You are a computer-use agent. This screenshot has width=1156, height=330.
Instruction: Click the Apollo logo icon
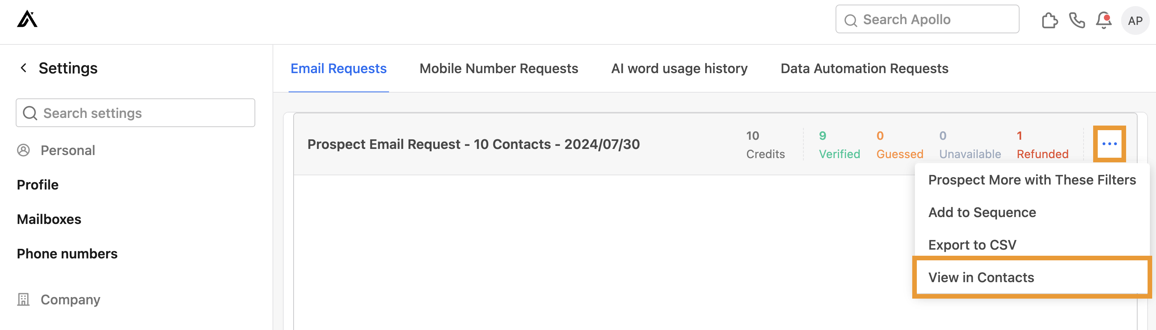click(x=27, y=19)
